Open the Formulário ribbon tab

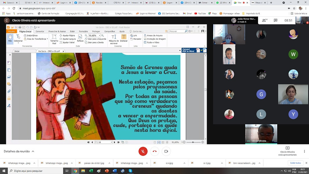[x=83, y=31]
